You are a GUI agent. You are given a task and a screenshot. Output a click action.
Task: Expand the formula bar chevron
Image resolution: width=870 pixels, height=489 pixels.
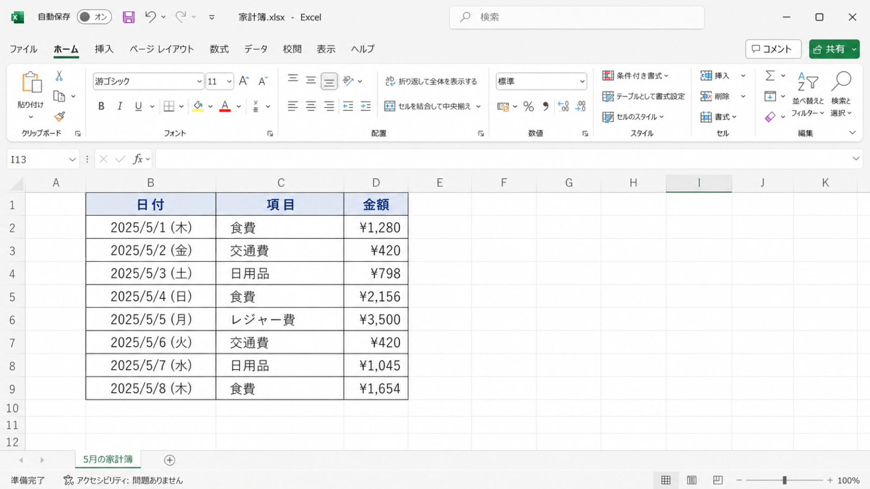[x=856, y=159]
